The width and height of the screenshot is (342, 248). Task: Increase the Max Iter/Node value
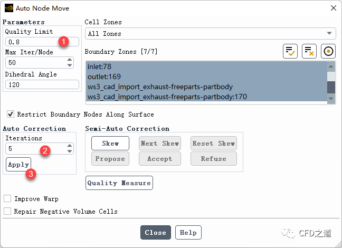pos(70,60)
